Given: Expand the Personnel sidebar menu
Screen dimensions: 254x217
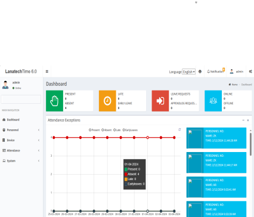Looking at the screenshot, I should pos(21,130).
